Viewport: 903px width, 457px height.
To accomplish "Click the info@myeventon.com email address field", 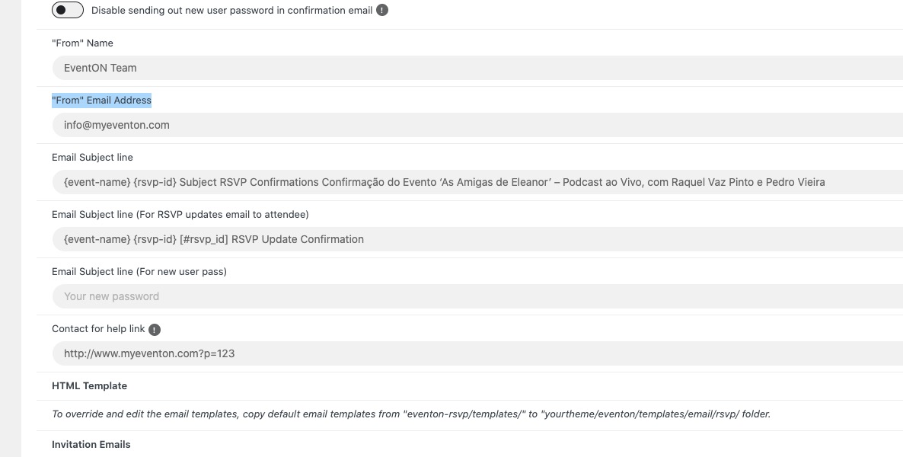I will (477, 125).
